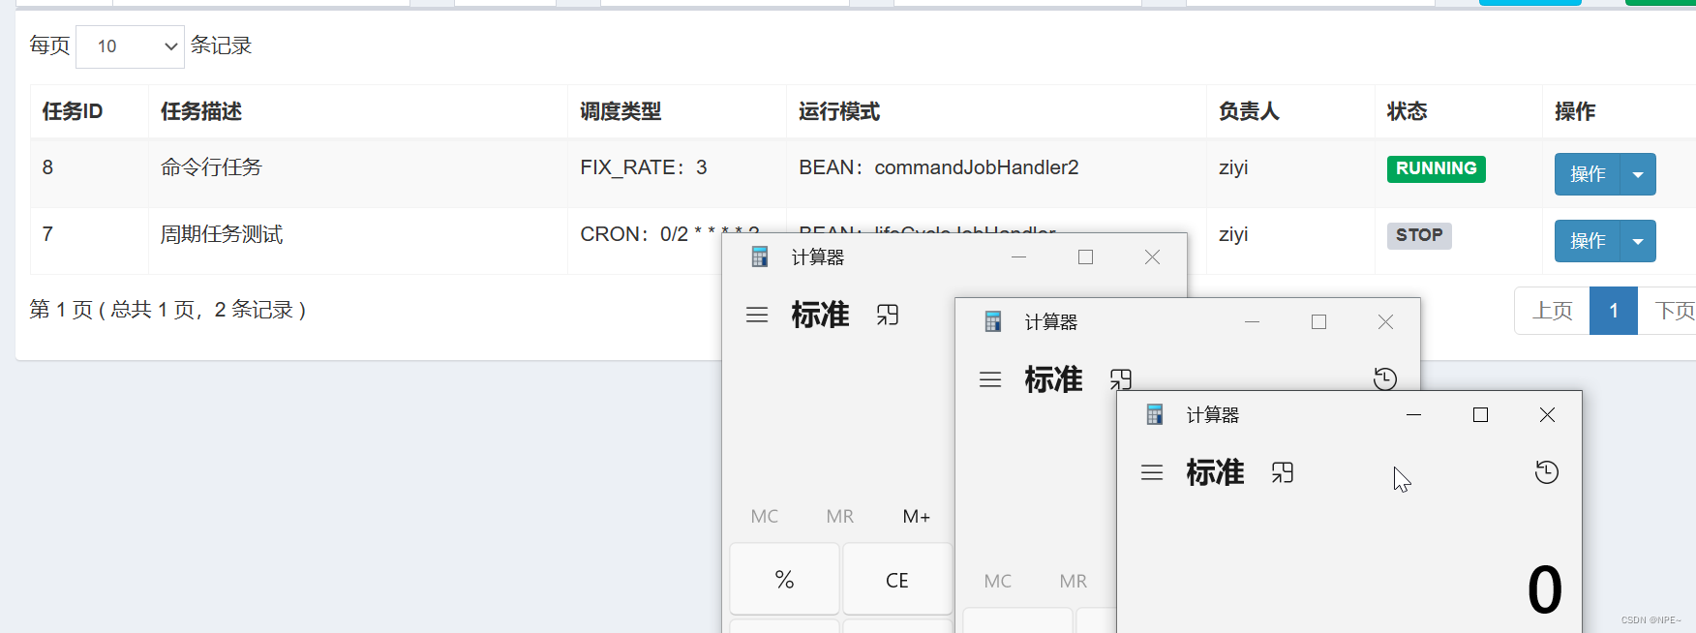This screenshot has height=633, width=1696.
Task: Open hamburger menu in front calculator
Action: click(x=1152, y=472)
